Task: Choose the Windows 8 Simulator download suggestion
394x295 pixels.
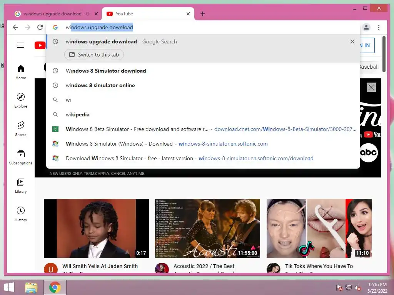Action: click(x=203, y=71)
